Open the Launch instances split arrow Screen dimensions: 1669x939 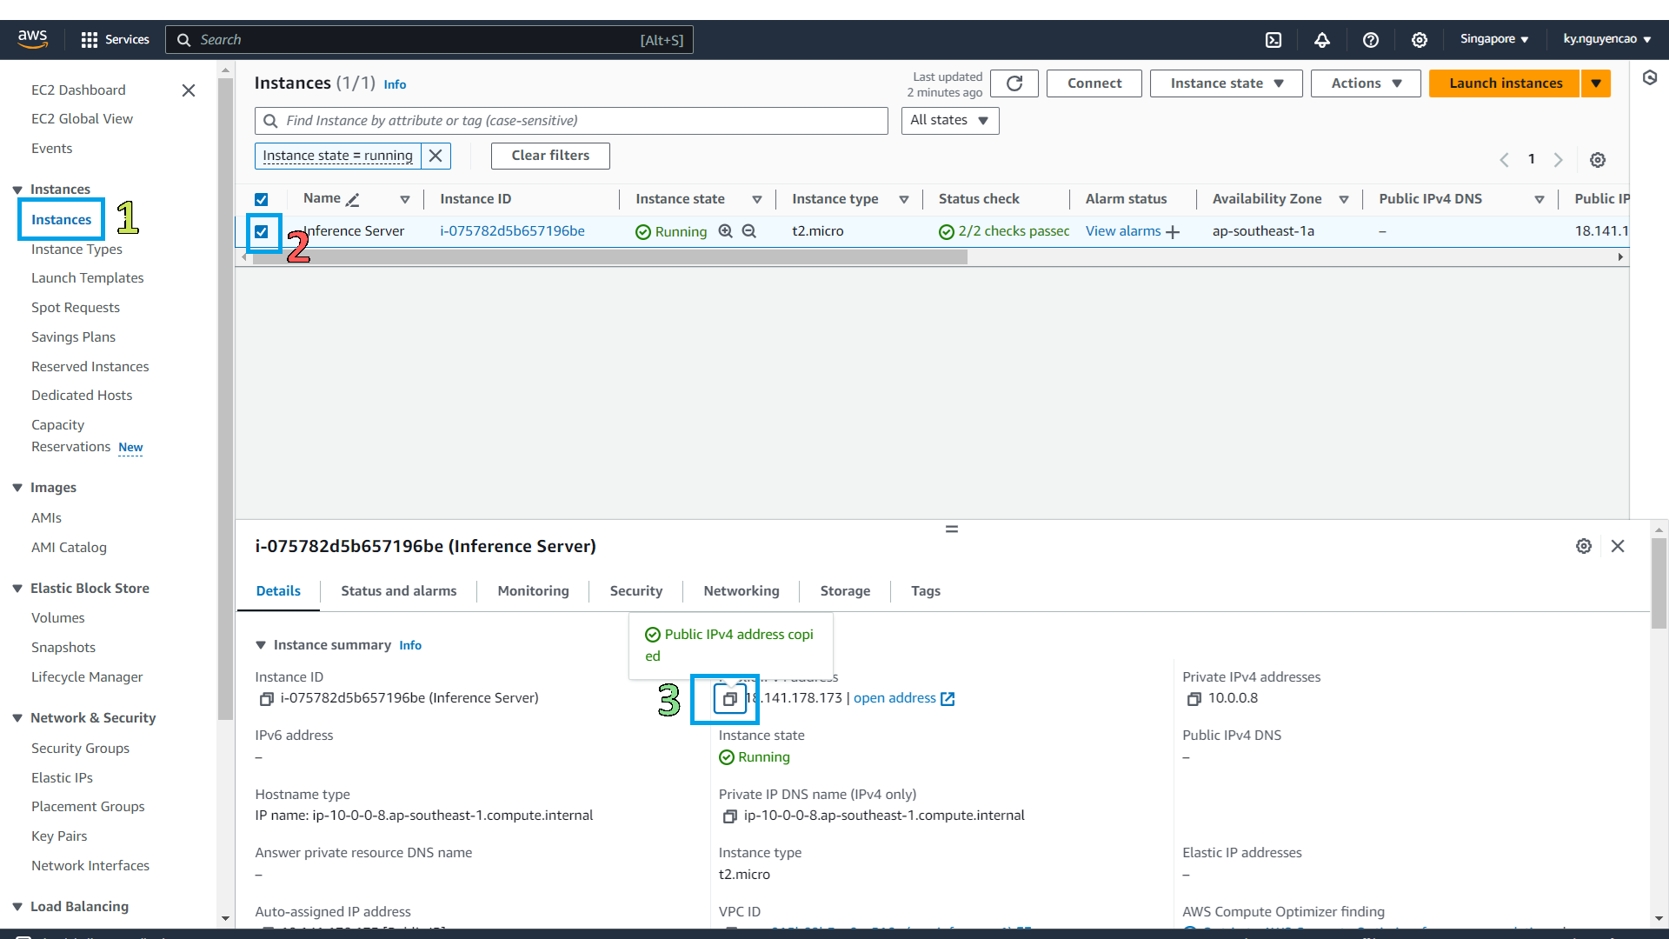(x=1596, y=83)
